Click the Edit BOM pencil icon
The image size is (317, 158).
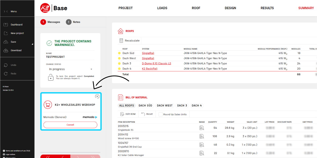(x=122, y=114)
